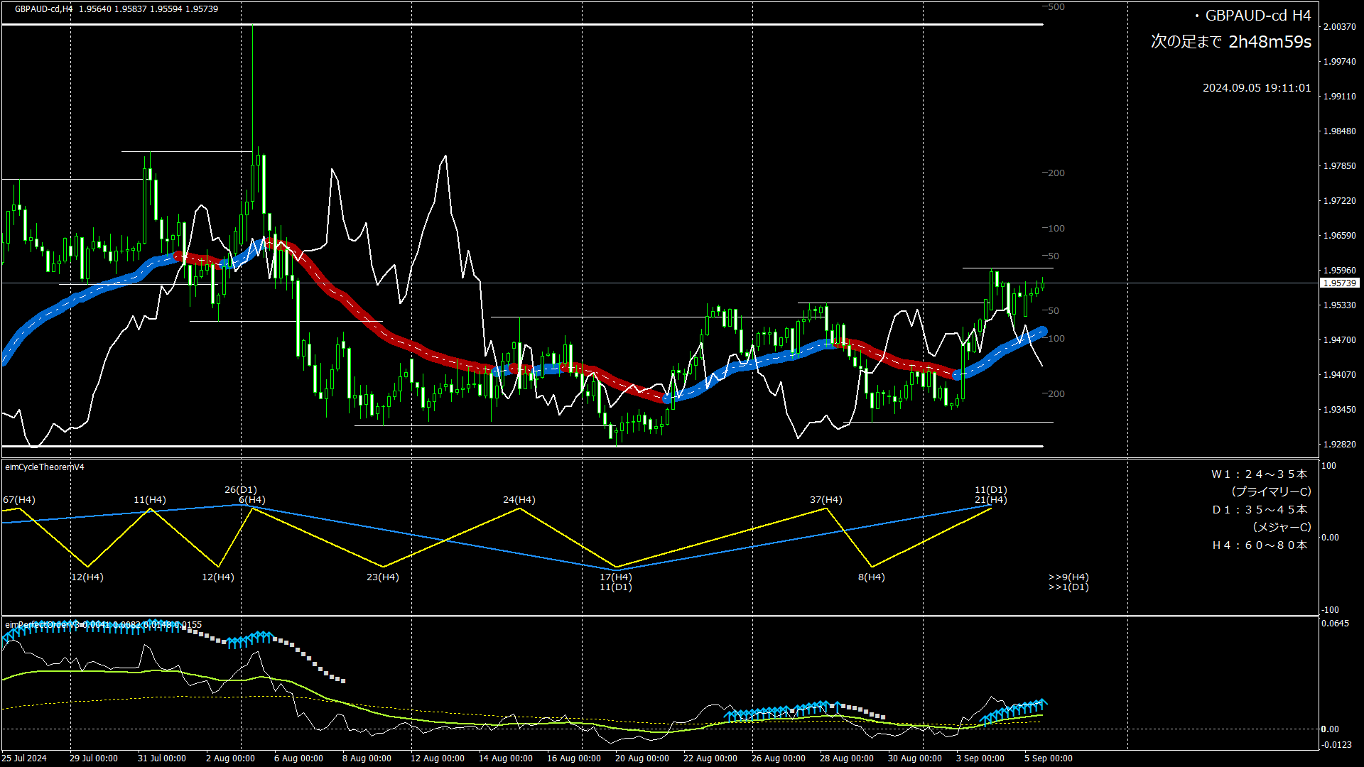
Task: Click the >>9(H4) current count label
Action: pyautogui.click(x=1068, y=577)
